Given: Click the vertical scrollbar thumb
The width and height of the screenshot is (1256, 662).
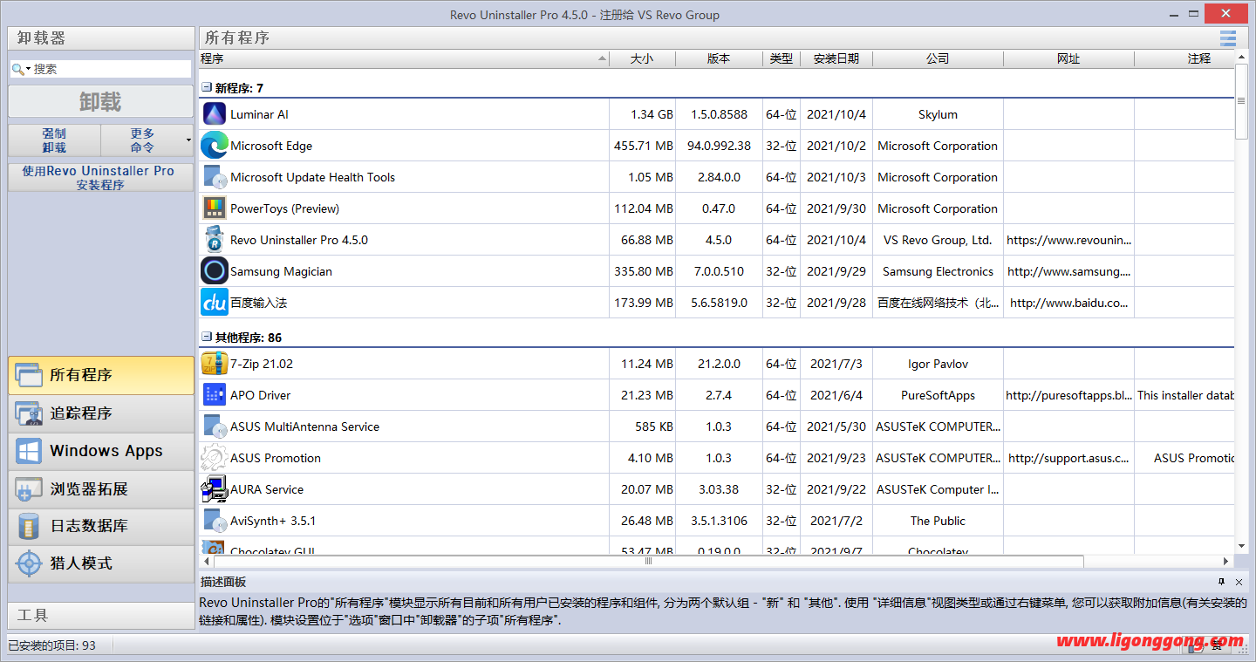Looking at the screenshot, I should [1242, 101].
